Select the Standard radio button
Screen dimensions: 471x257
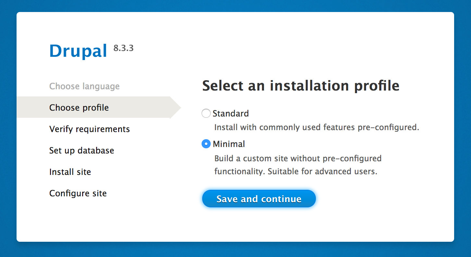pyautogui.click(x=206, y=113)
